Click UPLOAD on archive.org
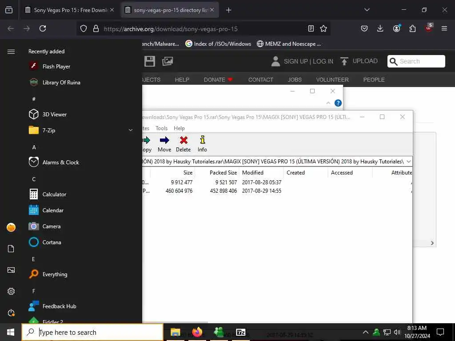This screenshot has height=341, width=455. (359, 61)
